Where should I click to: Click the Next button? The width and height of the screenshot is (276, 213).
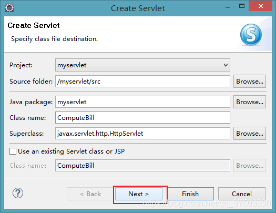click(139, 194)
